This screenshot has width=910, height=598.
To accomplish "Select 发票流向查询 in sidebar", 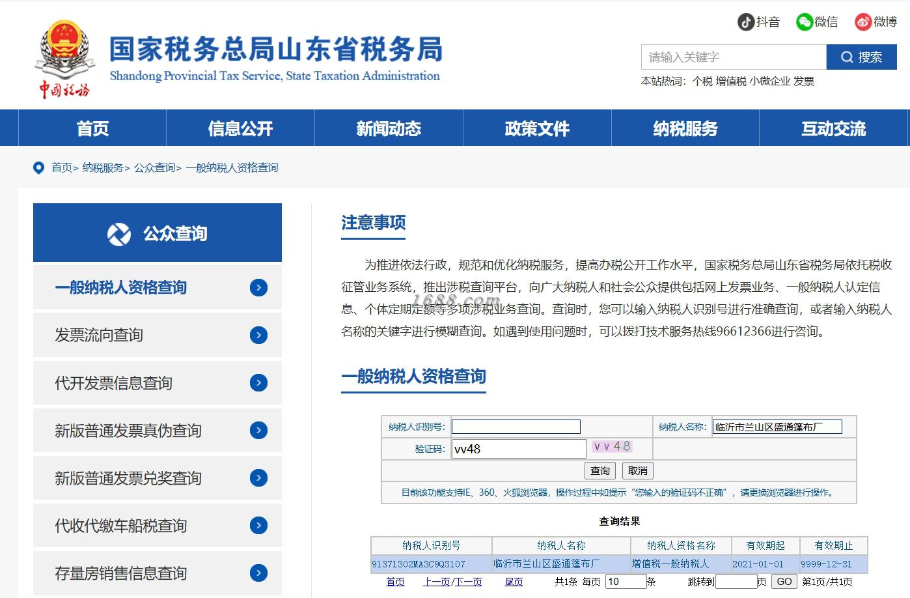I will [158, 335].
